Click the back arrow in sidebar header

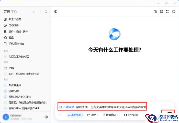[34, 12]
